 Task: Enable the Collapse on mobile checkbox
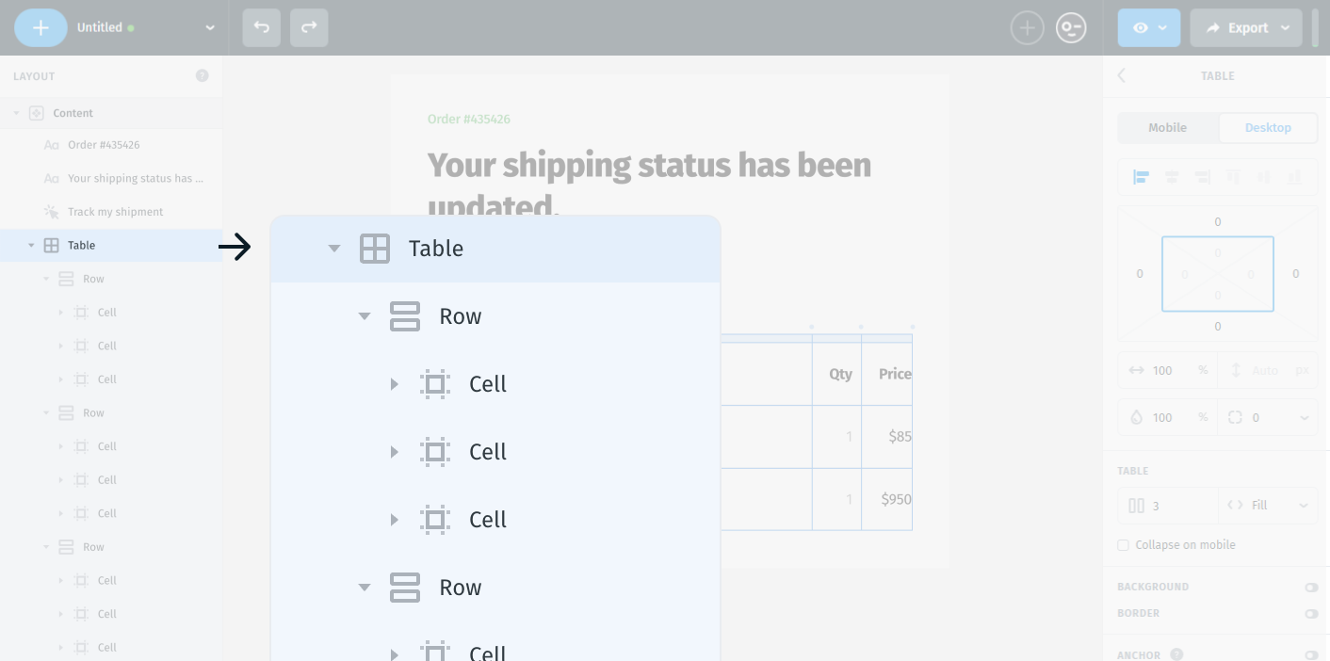1123,545
